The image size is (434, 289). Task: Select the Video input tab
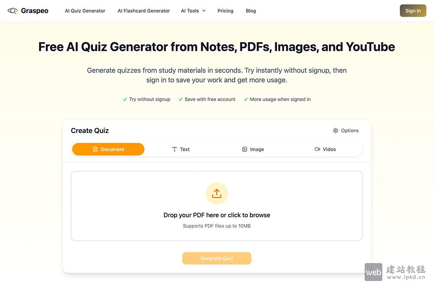(325, 149)
